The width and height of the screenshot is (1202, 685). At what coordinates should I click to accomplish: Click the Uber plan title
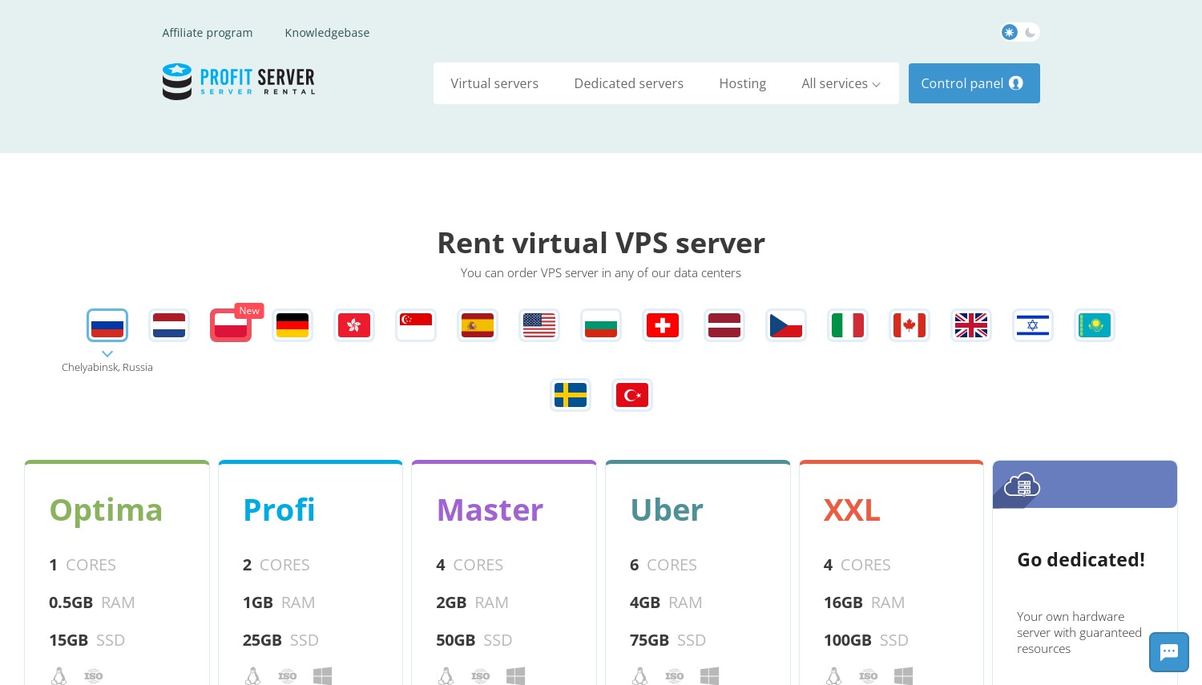coord(667,510)
